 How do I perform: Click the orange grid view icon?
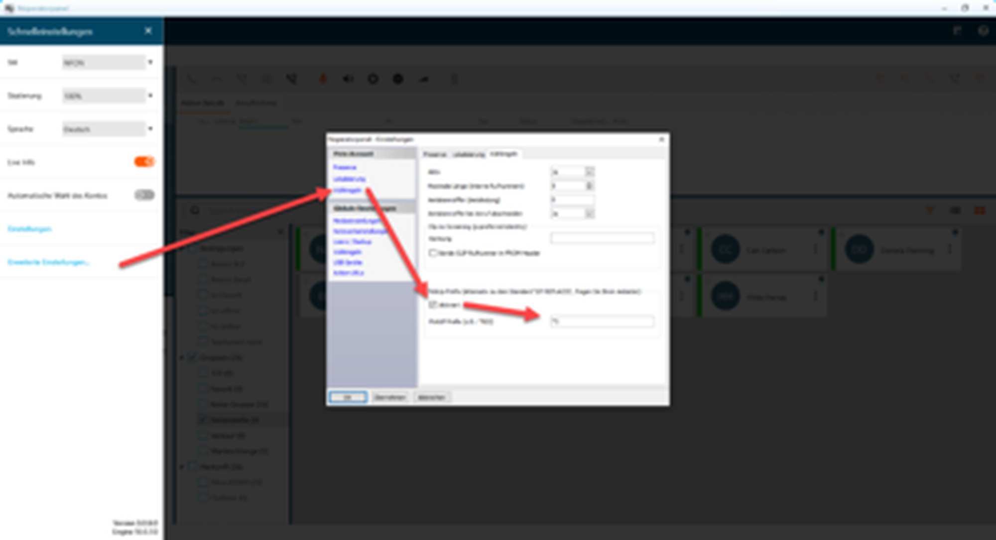point(979,211)
